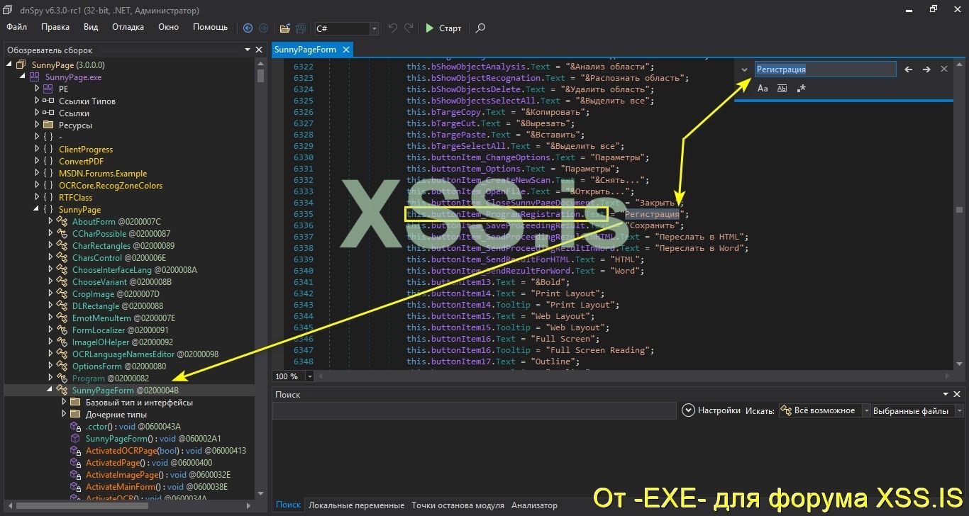Open the C# language dropdown
The image size is (969, 516).
pyautogui.click(x=374, y=29)
